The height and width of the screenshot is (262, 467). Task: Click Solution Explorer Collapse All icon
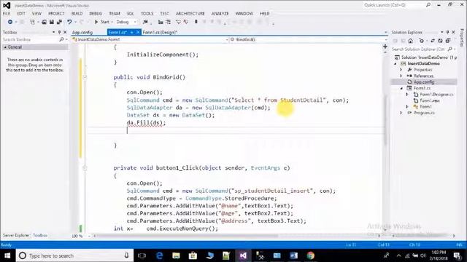[448, 41]
